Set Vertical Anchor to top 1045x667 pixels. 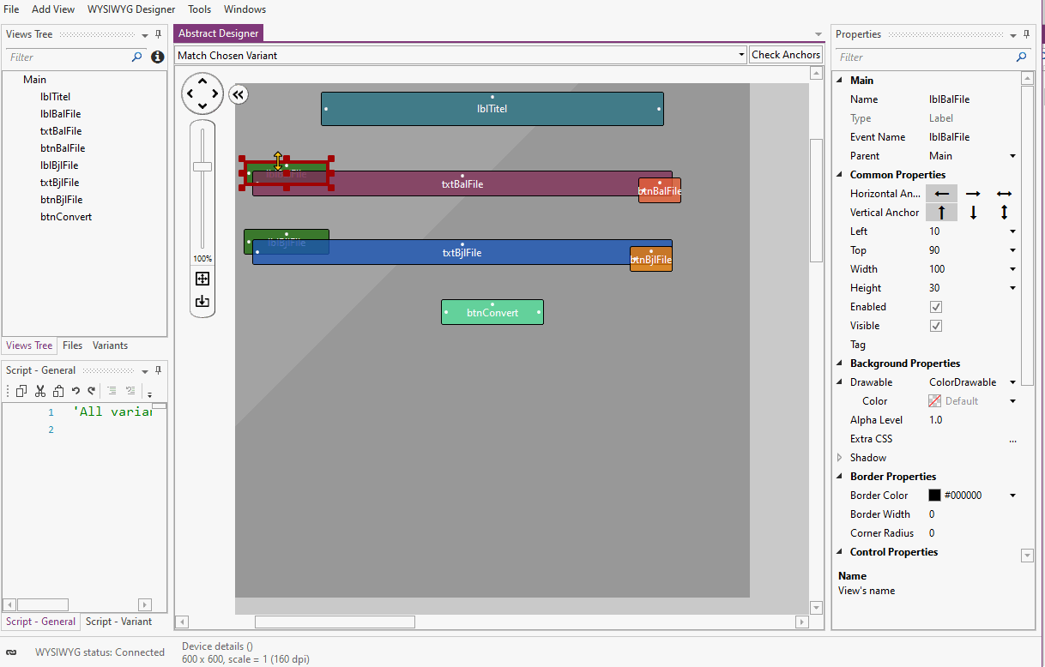click(941, 213)
